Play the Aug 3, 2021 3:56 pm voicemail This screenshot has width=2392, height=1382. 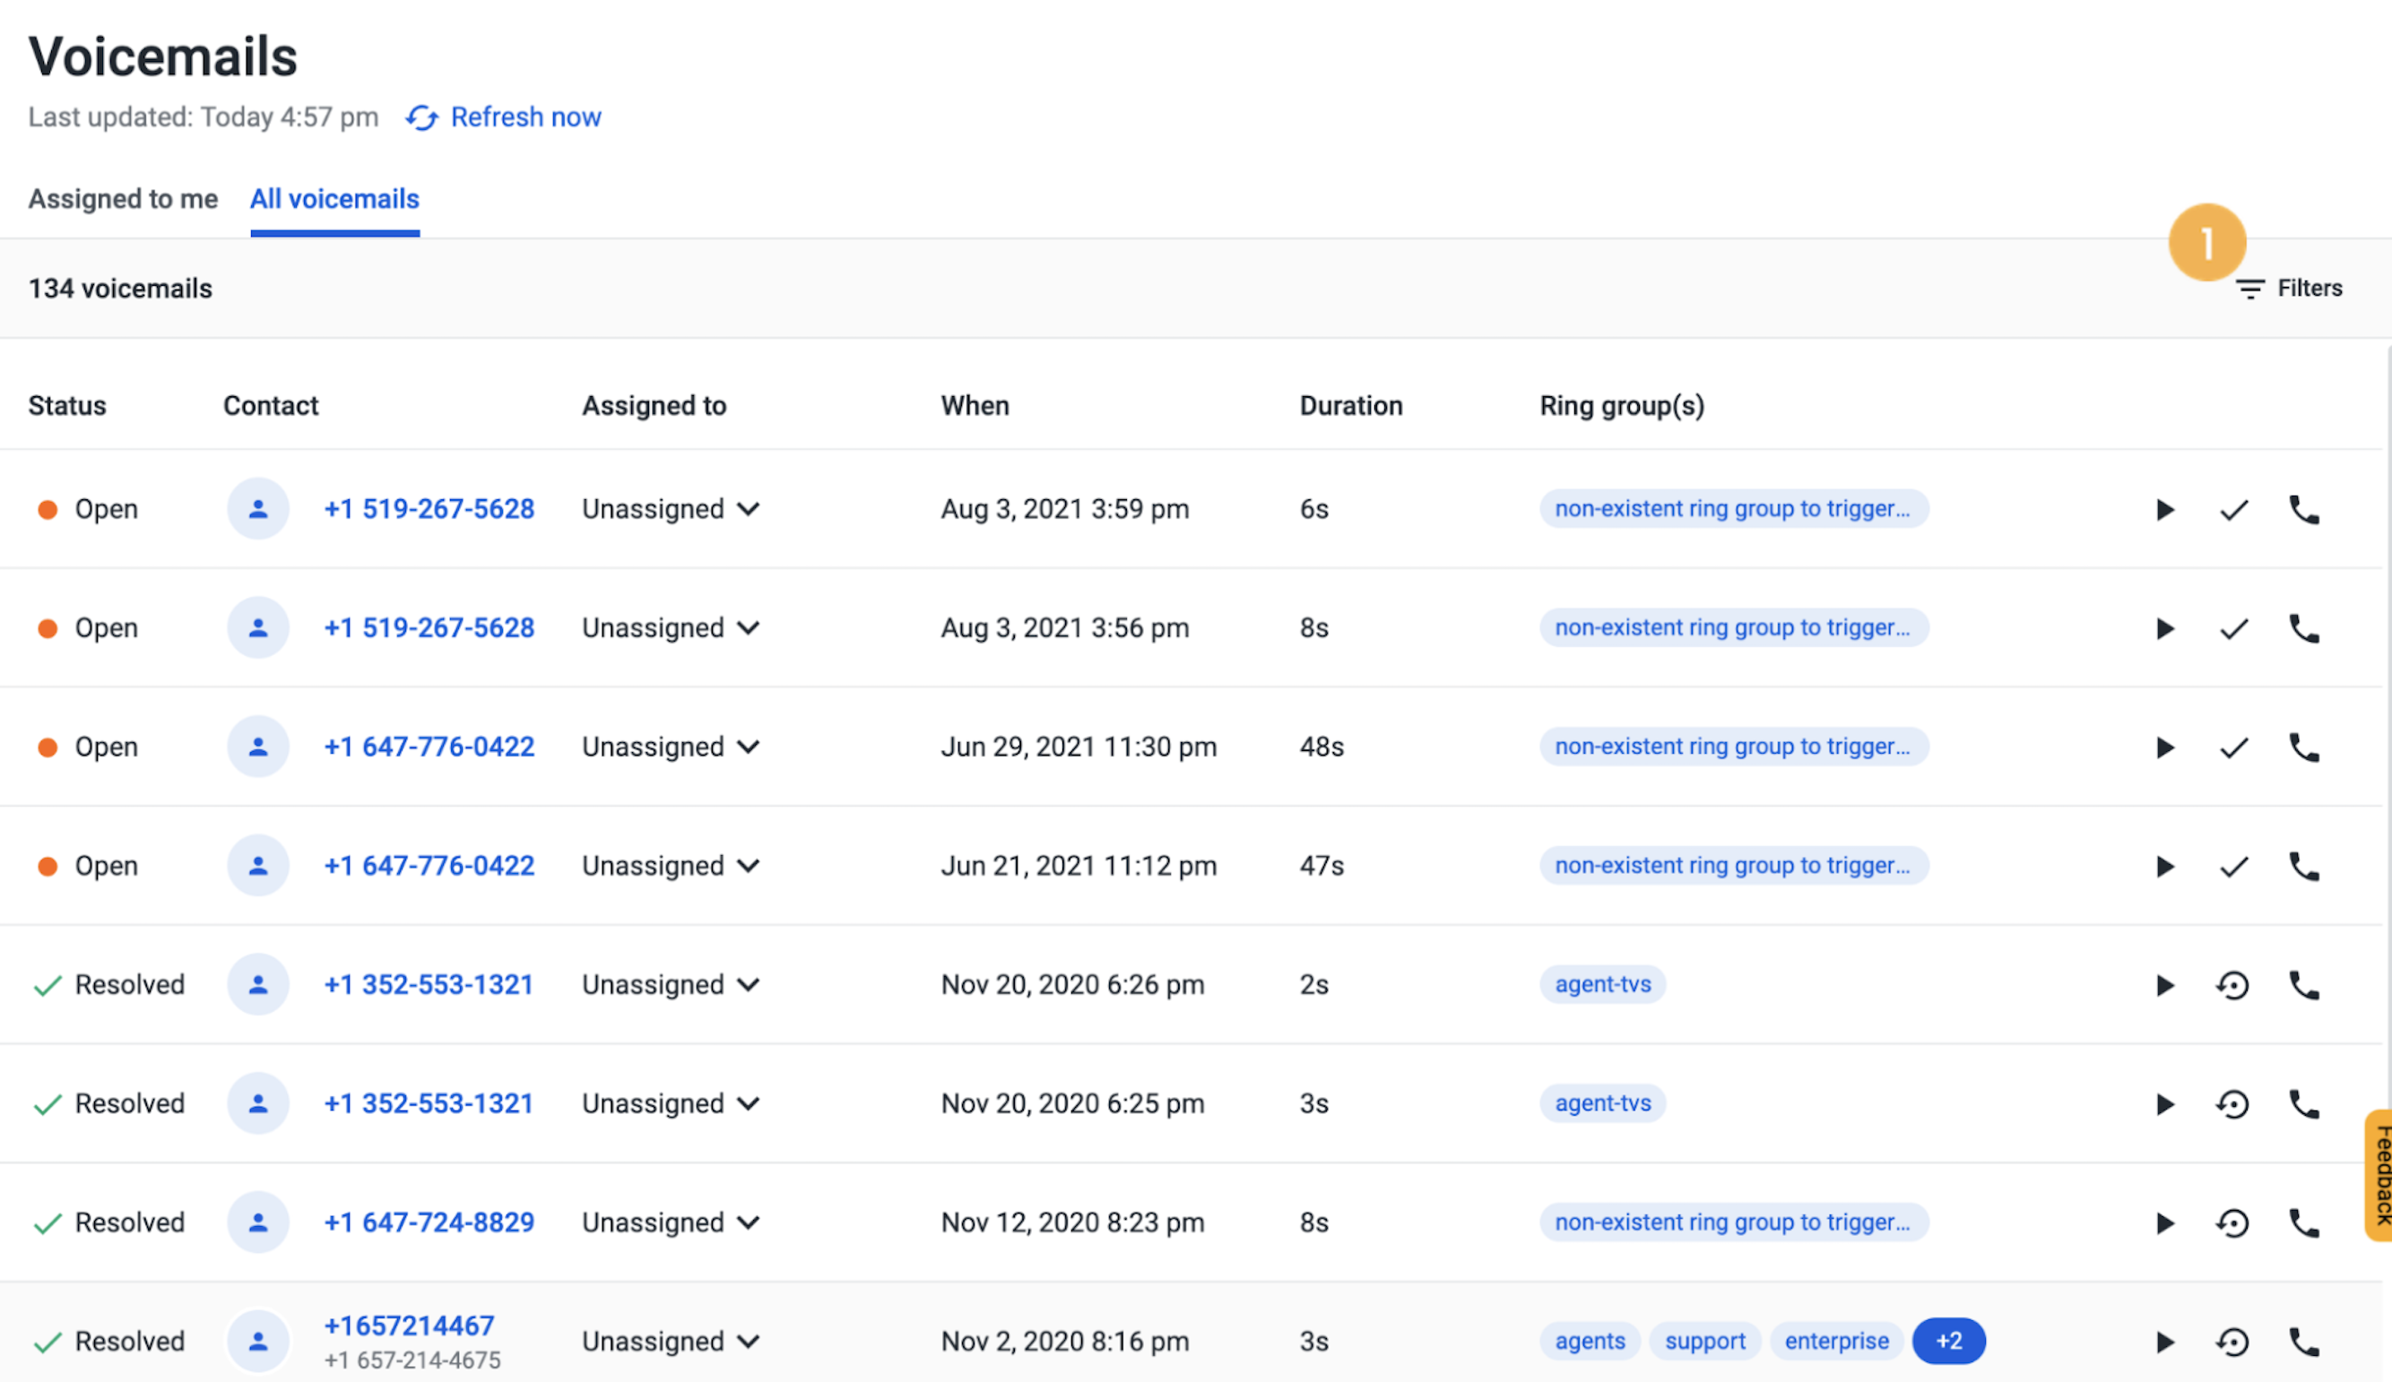[x=2164, y=628]
